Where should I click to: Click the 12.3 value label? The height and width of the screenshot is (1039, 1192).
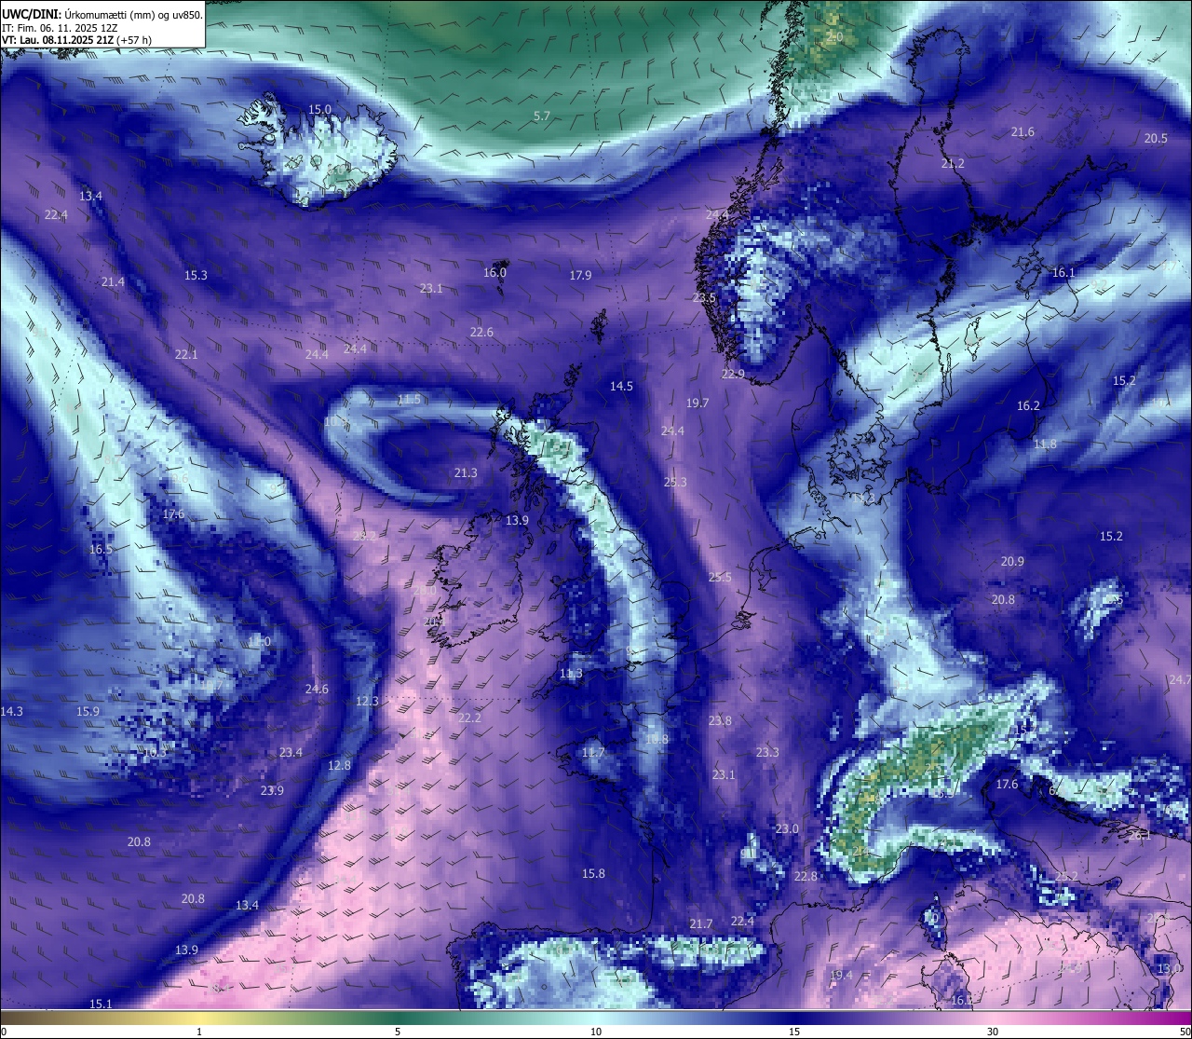click(x=367, y=701)
